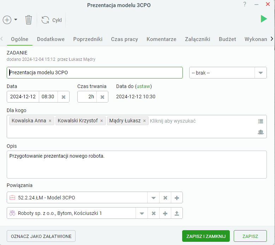Screen dimensions: 275x245
Task: Open the dropdown arrow beside the add icon
Action: tap(16, 19)
